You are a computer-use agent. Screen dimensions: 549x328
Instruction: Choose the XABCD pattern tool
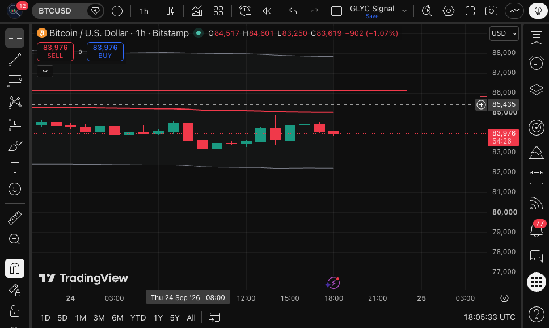[15, 103]
